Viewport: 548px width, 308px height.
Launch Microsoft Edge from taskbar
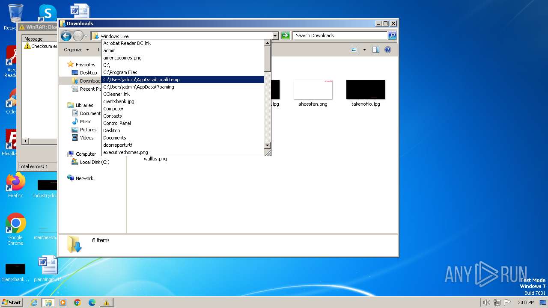92,302
